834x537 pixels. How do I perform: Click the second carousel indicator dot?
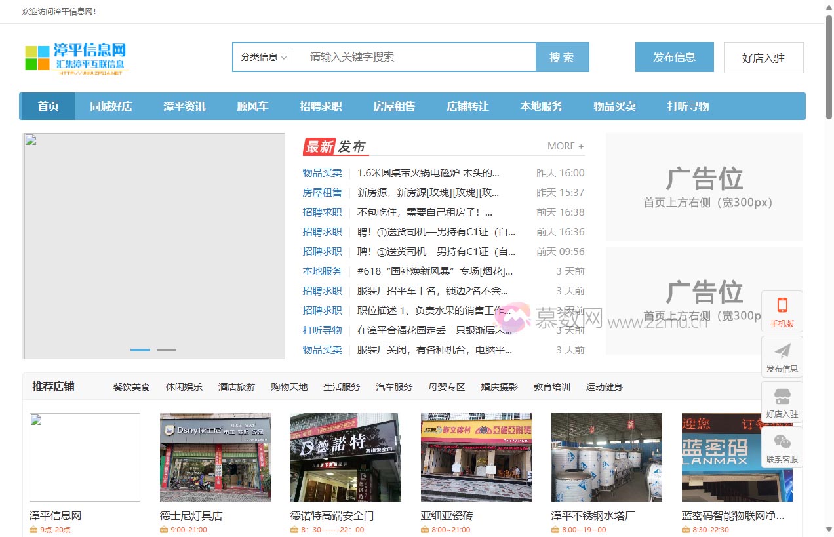point(166,350)
